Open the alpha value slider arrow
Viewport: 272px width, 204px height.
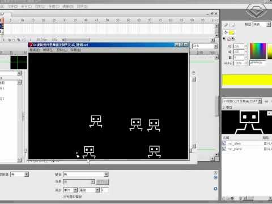click(246, 63)
